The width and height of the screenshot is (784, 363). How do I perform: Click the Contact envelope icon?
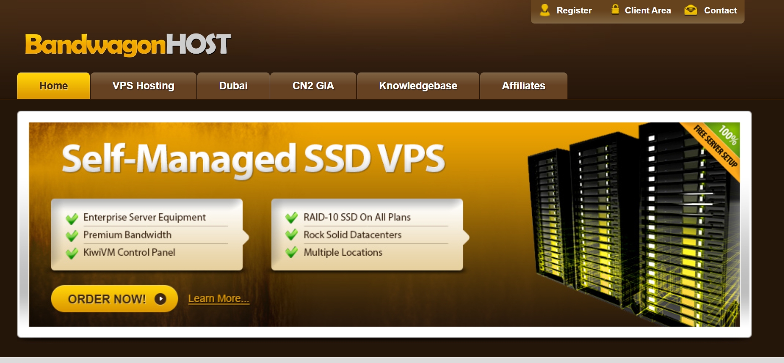[x=690, y=10]
